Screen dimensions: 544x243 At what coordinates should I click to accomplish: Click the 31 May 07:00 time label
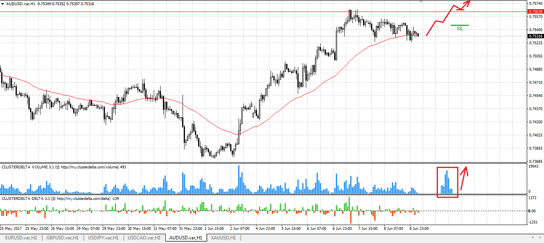coord(164,229)
